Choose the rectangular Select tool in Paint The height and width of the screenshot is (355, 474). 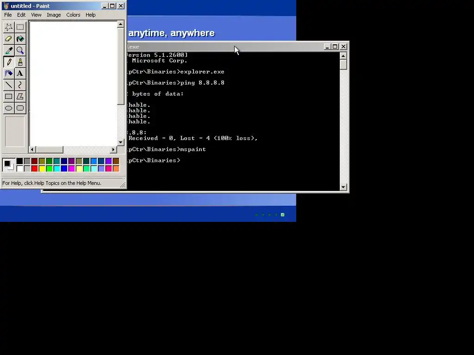click(20, 27)
